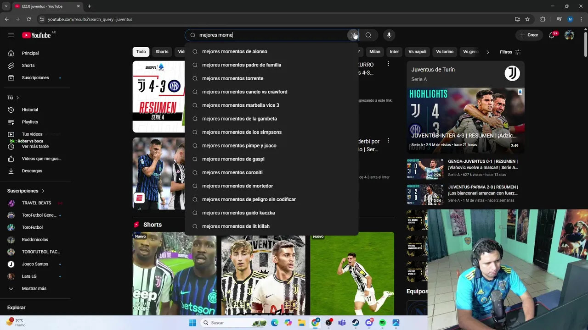Pick suggestion mejores momentos de lit killah

[x=271, y=226]
